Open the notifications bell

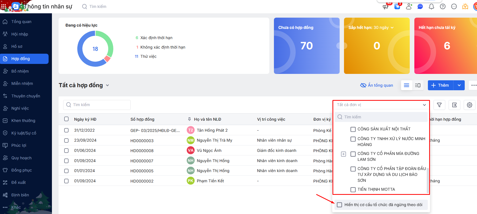pyautogui.click(x=431, y=6)
